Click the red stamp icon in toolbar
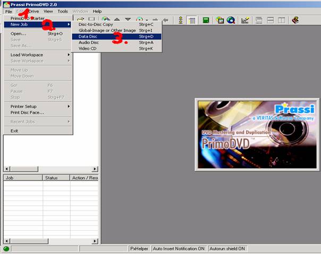The width and height of the screenshot is (321, 254). pyautogui.click(x=295, y=20)
